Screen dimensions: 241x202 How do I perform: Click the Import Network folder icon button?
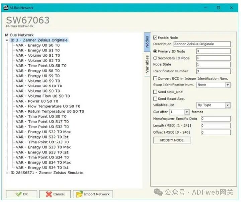pos(93,194)
